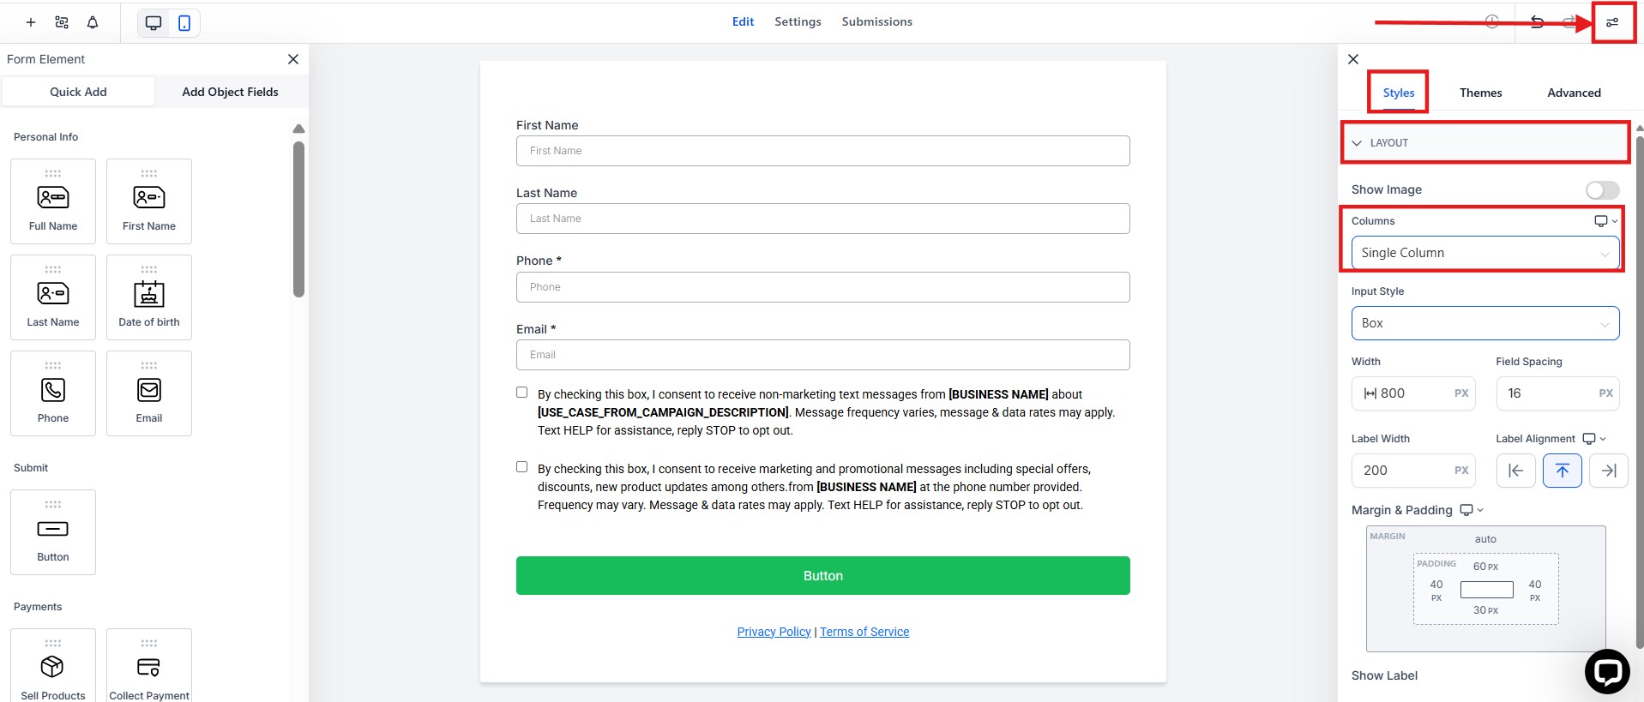Open the Input Style Box dropdown

[x=1484, y=323]
